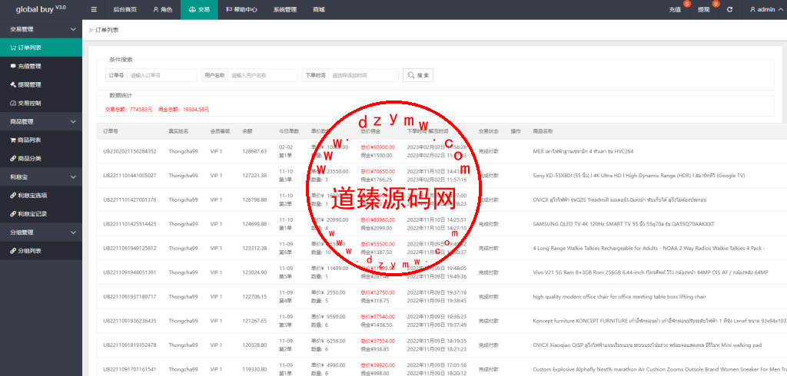
Task: Click the person icon in 角色 tab
Action: pos(156,9)
